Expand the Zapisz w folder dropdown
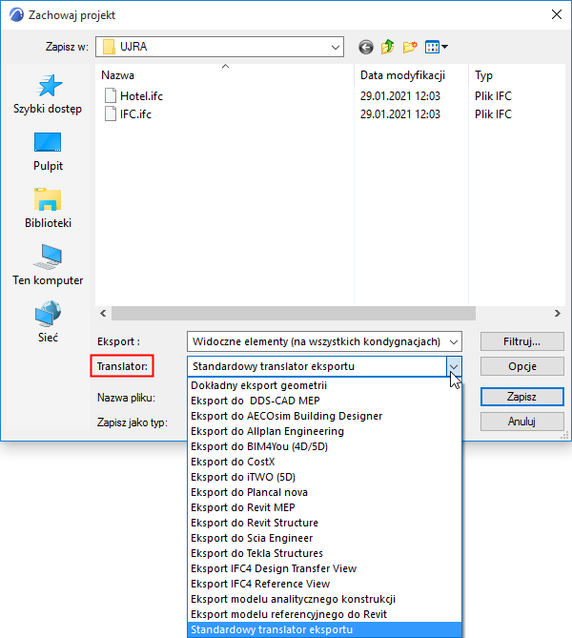Image resolution: width=572 pixels, height=638 pixels. 336,47
